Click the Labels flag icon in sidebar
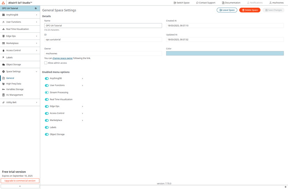Viewport: 288px width, 189px height. 3,58
